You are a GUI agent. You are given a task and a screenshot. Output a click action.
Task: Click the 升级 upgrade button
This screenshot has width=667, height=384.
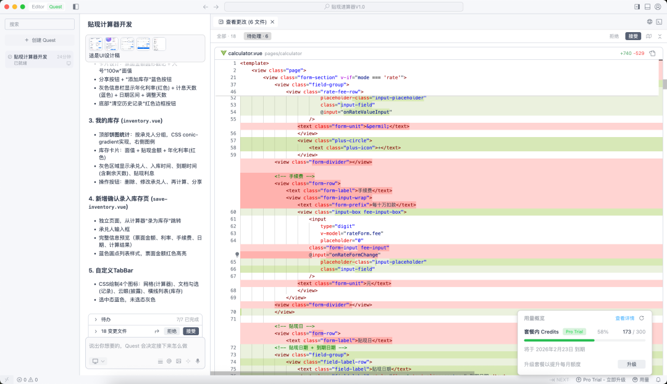coord(631,364)
